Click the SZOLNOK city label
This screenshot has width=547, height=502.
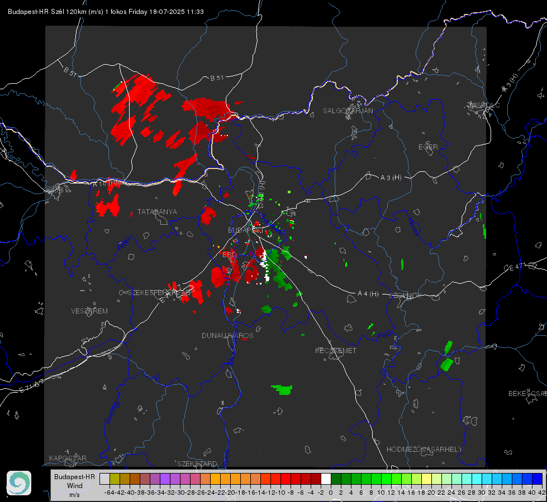406,296
